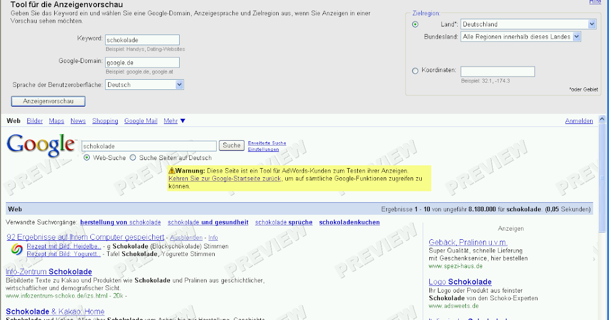Switch to the Bilder tab
Viewport: 609px width, 320px height.
click(35, 121)
